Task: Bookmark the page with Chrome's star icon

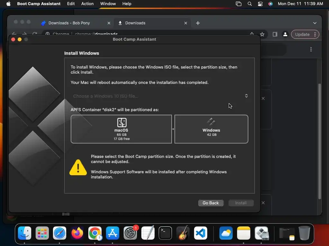Action: 262,34
